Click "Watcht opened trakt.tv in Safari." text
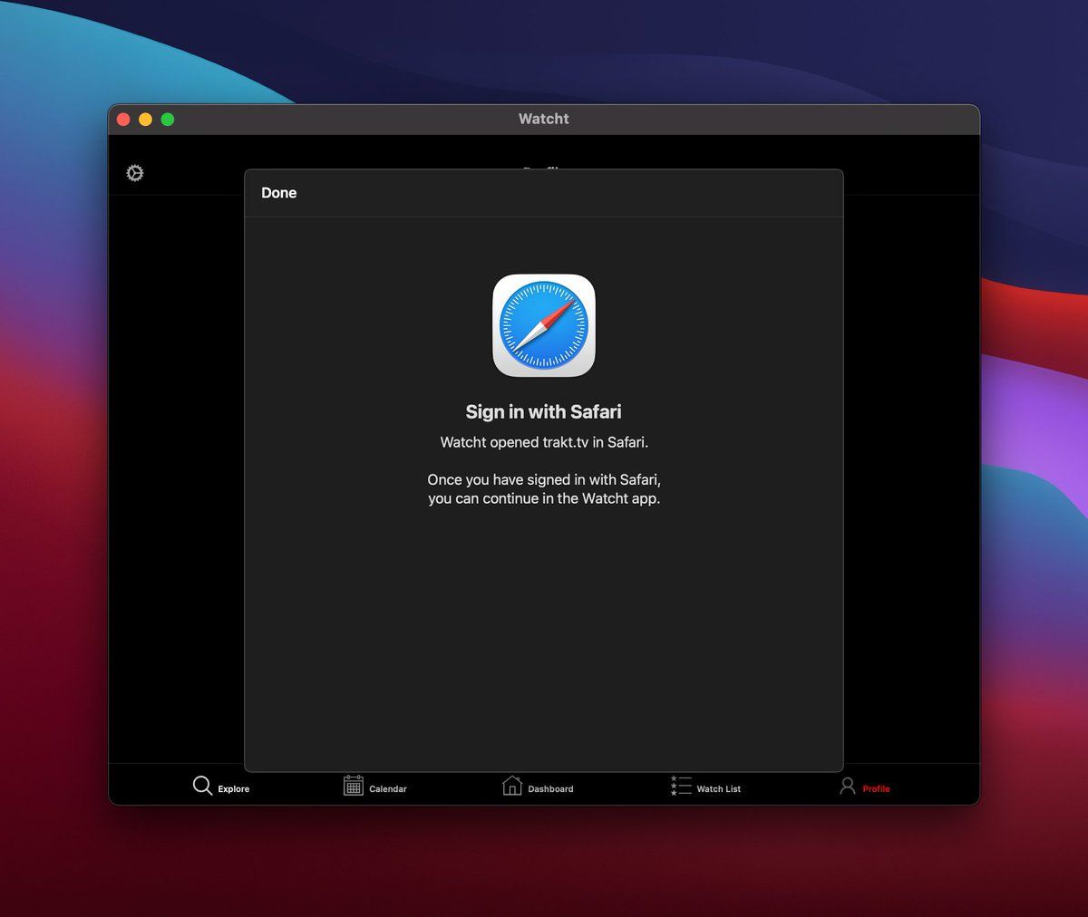 coord(544,442)
